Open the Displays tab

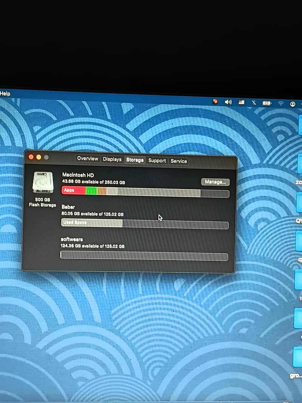tap(112, 159)
